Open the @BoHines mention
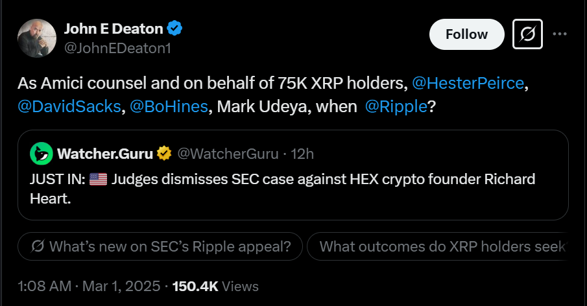The image size is (587, 306). tap(169, 106)
